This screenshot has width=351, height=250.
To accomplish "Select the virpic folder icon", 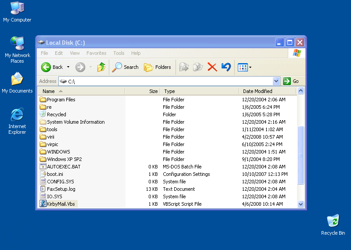I will (x=43, y=144).
